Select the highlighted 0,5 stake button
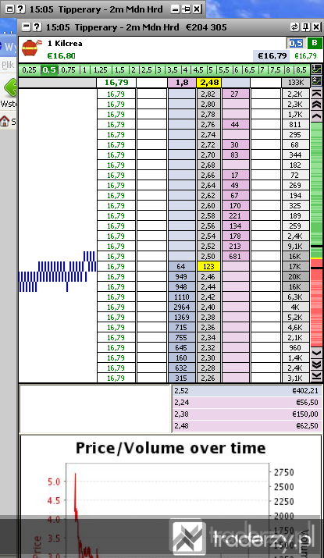Image resolution: width=324 pixels, height=558 pixels. tap(49, 70)
